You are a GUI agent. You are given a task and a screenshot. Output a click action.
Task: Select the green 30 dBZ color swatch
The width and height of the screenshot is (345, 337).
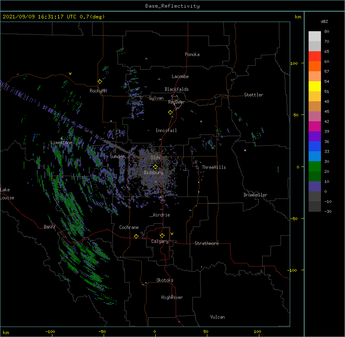pyautogui.click(x=315, y=166)
